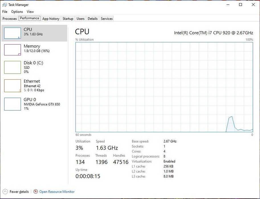Switch to the App history tab
This screenshot has width=260, height=199.
pos(51,19)
